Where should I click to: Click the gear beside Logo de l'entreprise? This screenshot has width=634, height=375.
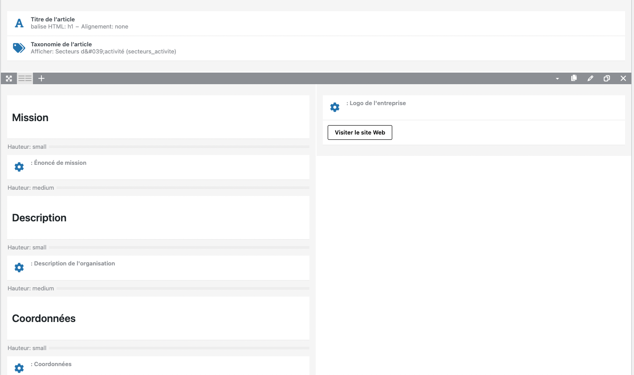coord(335,107)
